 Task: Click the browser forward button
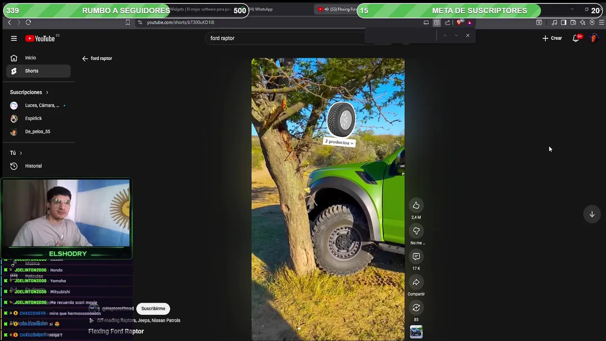click(x=19, y=22)
